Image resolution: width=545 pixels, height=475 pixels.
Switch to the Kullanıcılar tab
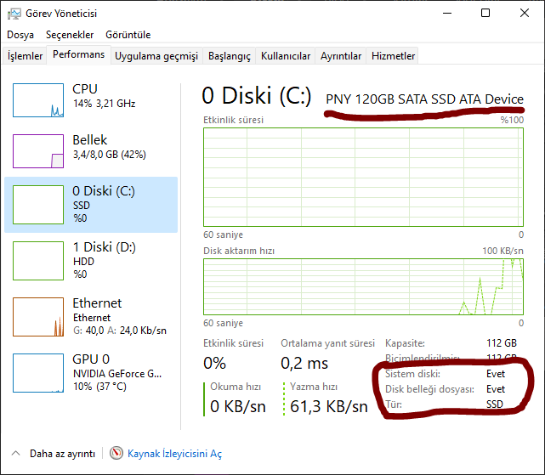tap(286, 56)
